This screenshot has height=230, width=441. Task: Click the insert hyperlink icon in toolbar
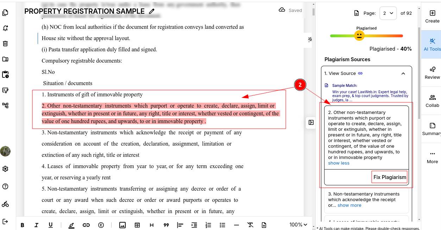(86, 225)
